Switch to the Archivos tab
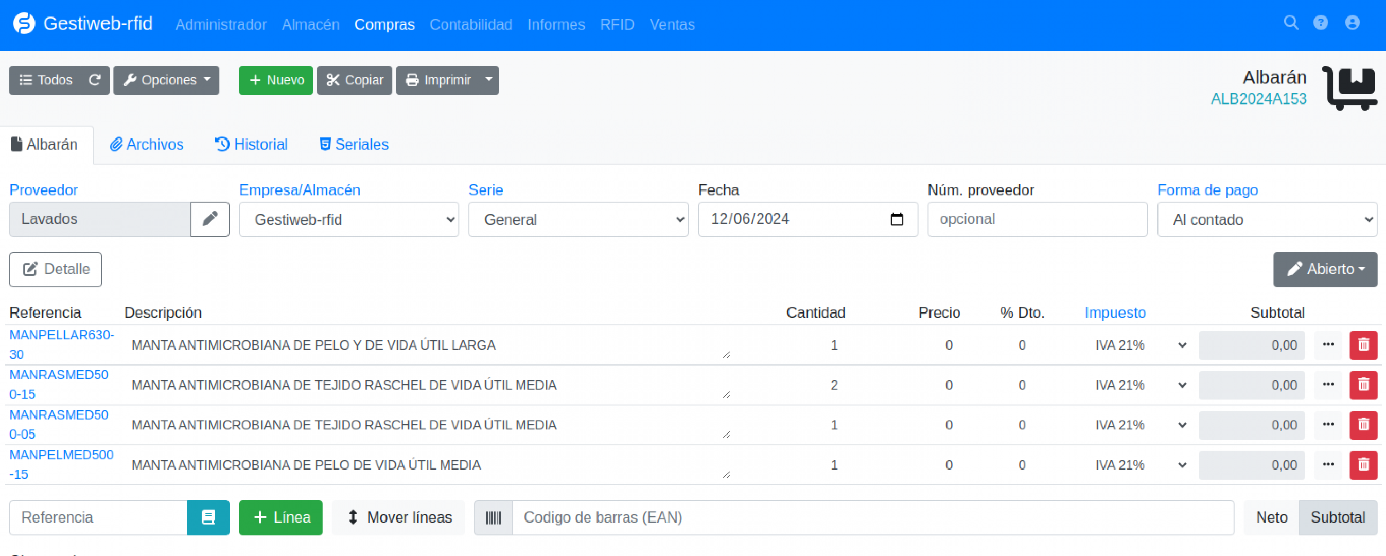The image size is (1386, 556). point(146,144)
